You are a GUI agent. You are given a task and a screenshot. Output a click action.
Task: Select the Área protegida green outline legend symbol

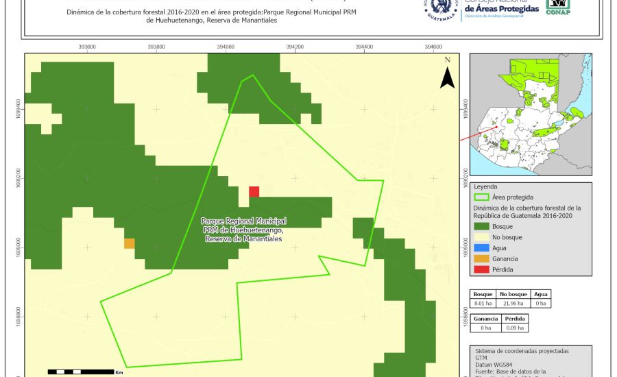click(485, 197)
